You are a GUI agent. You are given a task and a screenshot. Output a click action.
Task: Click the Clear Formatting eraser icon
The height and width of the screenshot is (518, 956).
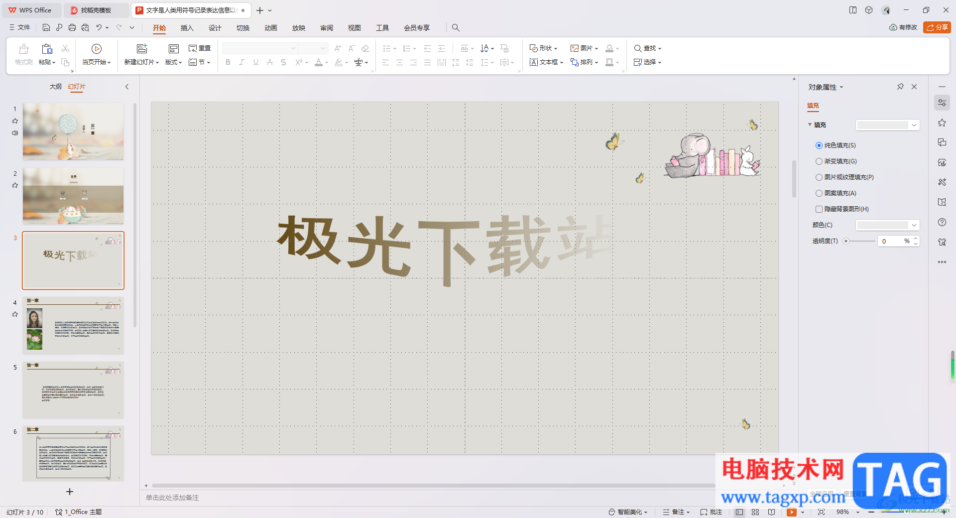[x=365, y=48]
